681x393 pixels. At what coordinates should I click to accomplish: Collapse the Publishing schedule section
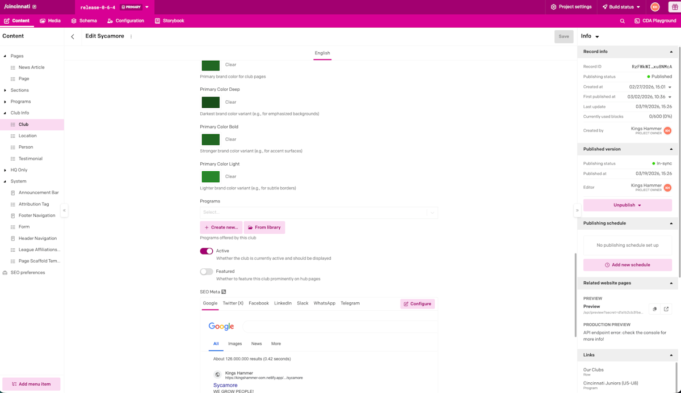pos(671,223)
